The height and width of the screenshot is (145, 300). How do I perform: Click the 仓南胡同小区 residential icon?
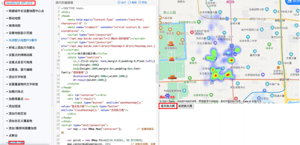pyautogui.click(x=266, y=9)
